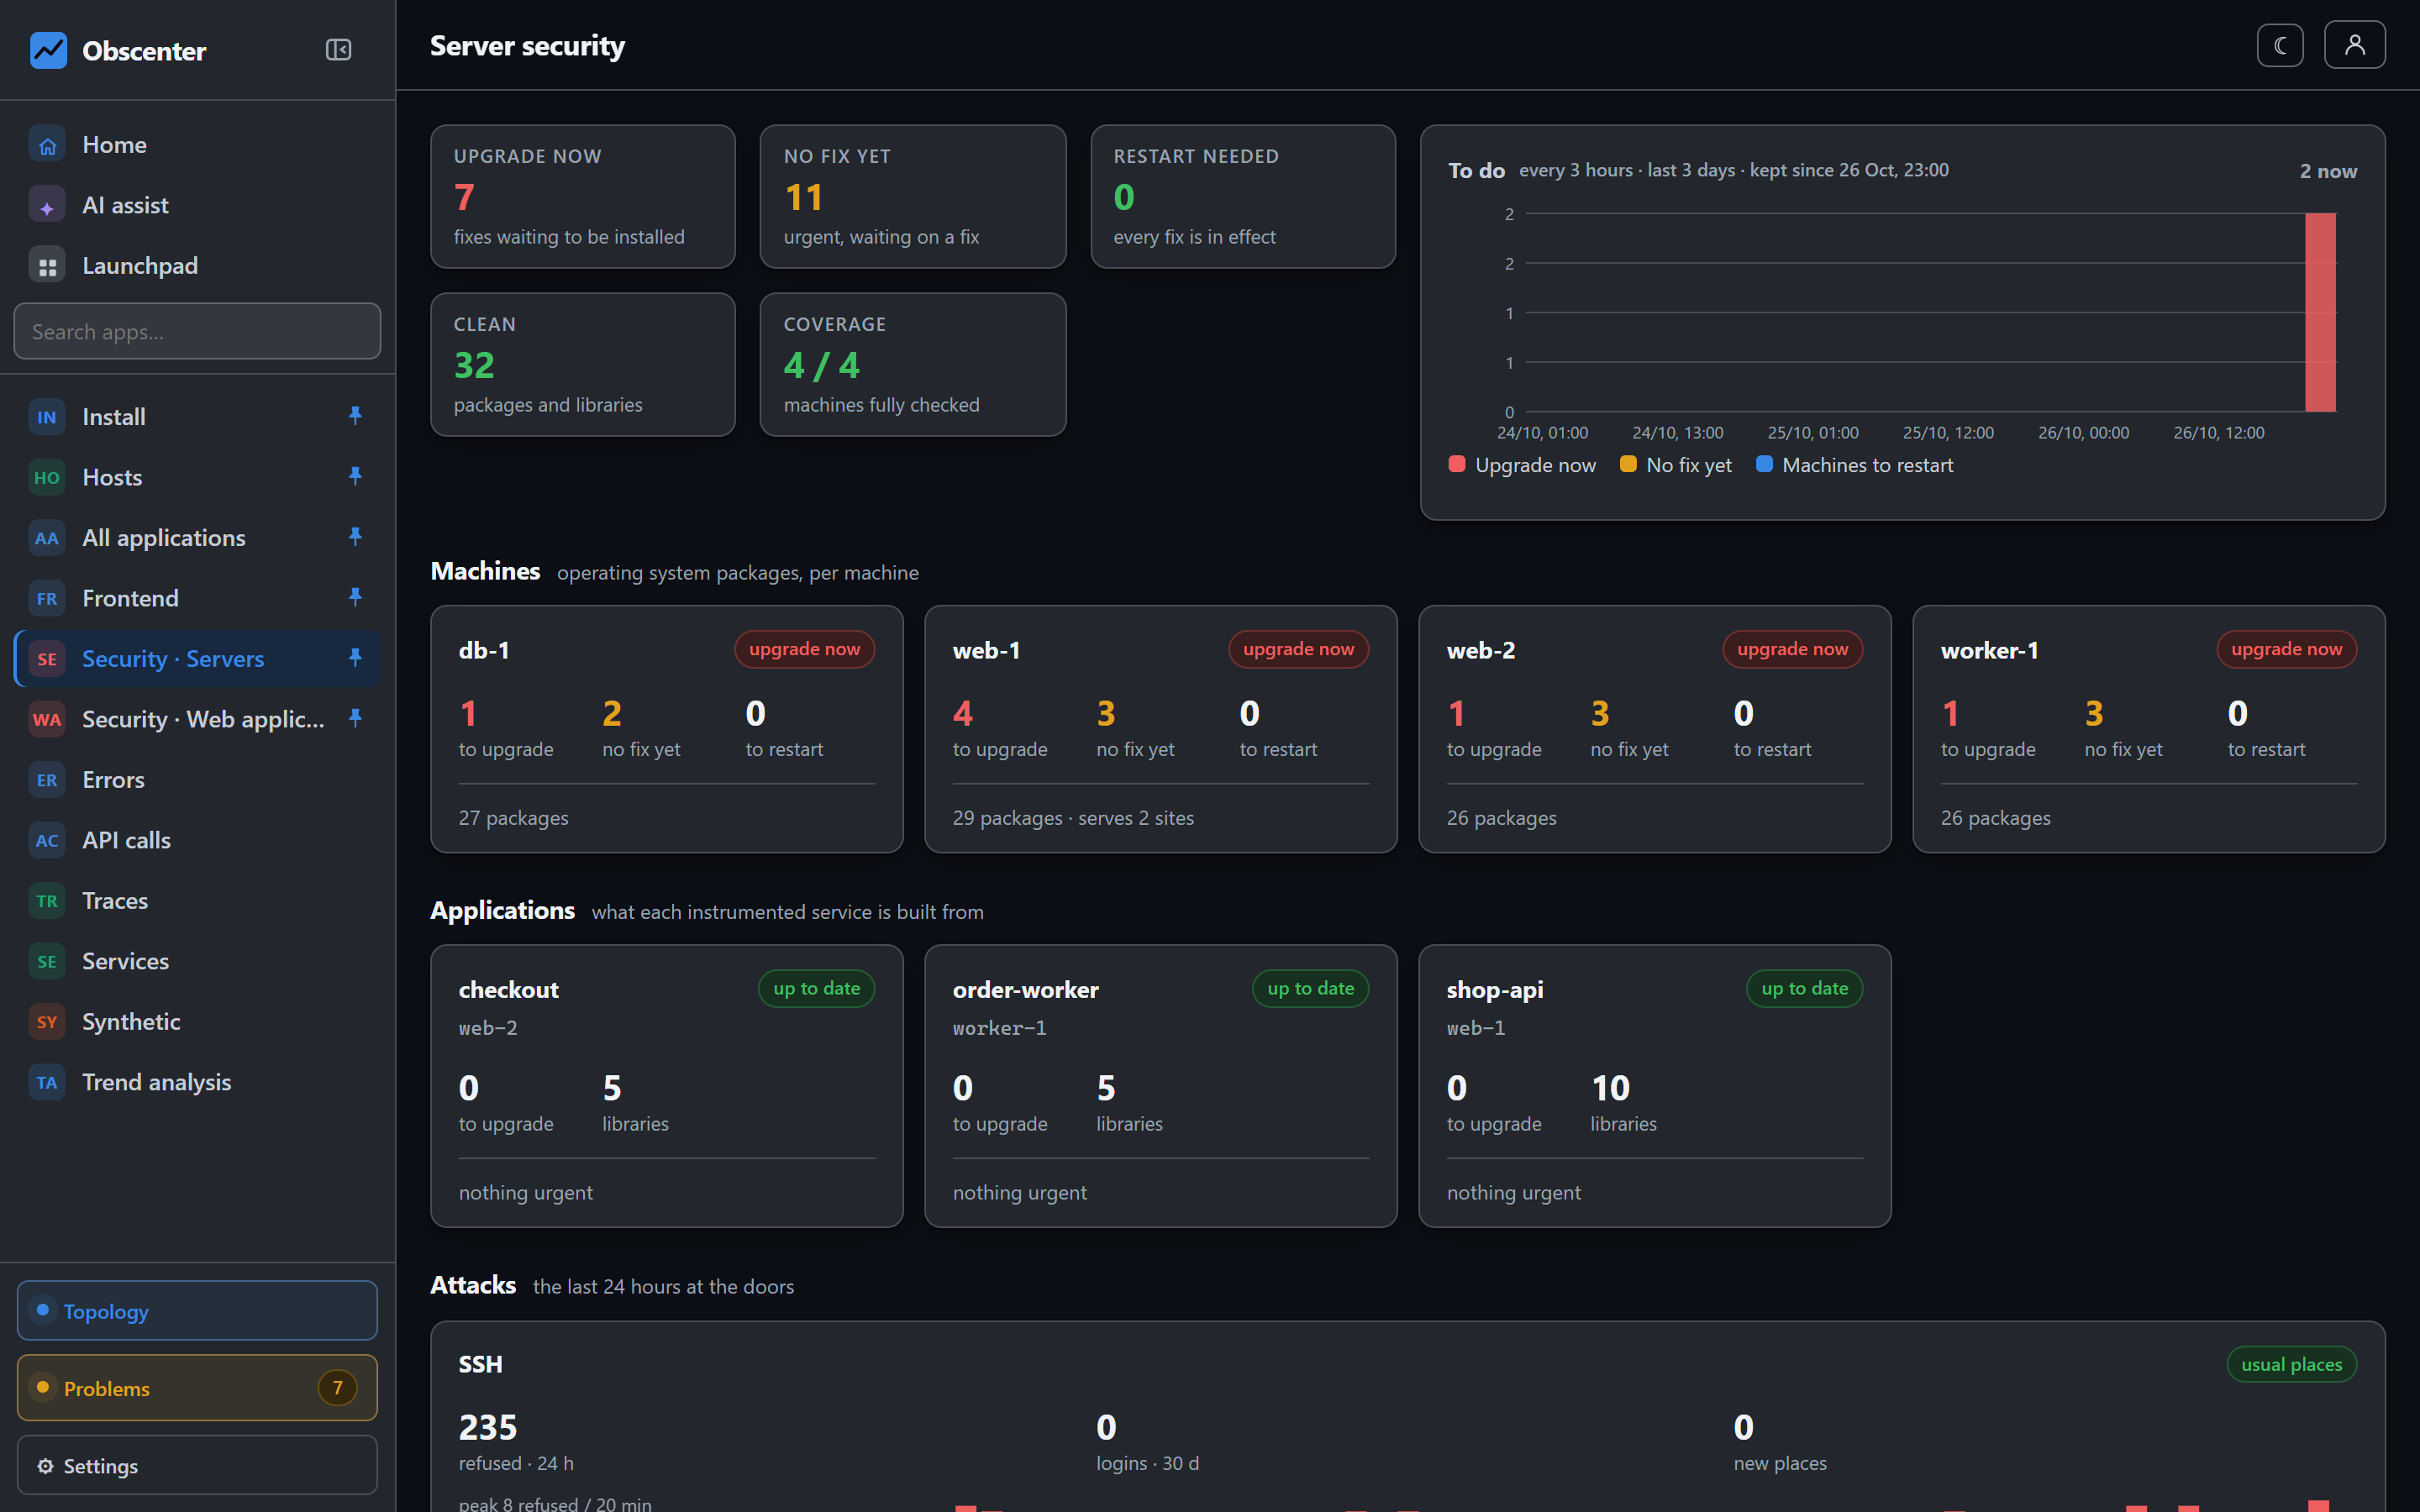Focus the Search apps field
The height and width of the screenshot is (1512, 2420).
click(x=197, y=331)
